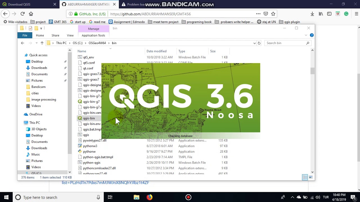The image size is (360, 202).
Task: Show hidden system tray icons
Action: point(292,197)
